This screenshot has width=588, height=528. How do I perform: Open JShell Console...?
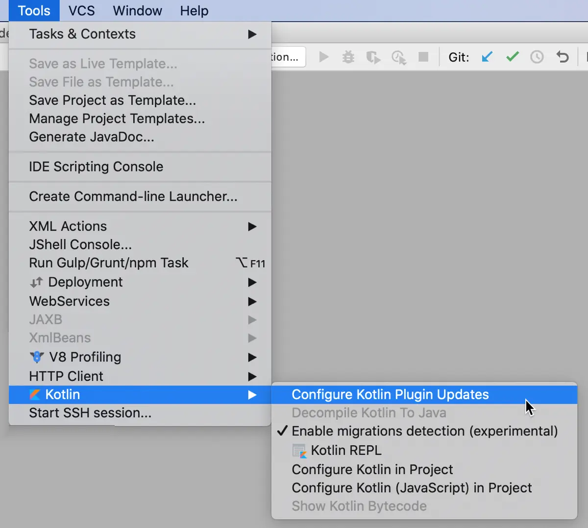[x=140, y=244]
